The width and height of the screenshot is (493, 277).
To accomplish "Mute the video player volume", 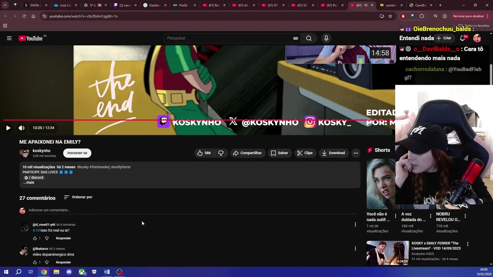I will click(22, 128).
